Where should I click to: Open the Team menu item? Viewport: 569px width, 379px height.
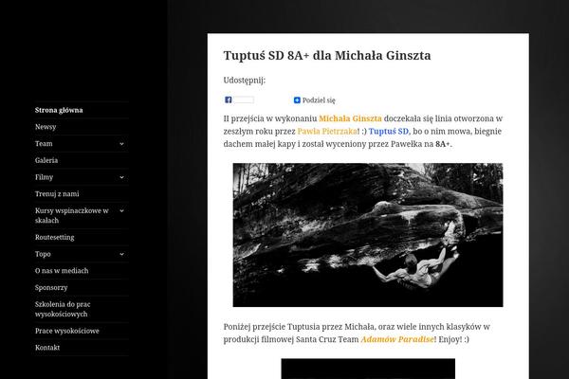click(44, 144)
